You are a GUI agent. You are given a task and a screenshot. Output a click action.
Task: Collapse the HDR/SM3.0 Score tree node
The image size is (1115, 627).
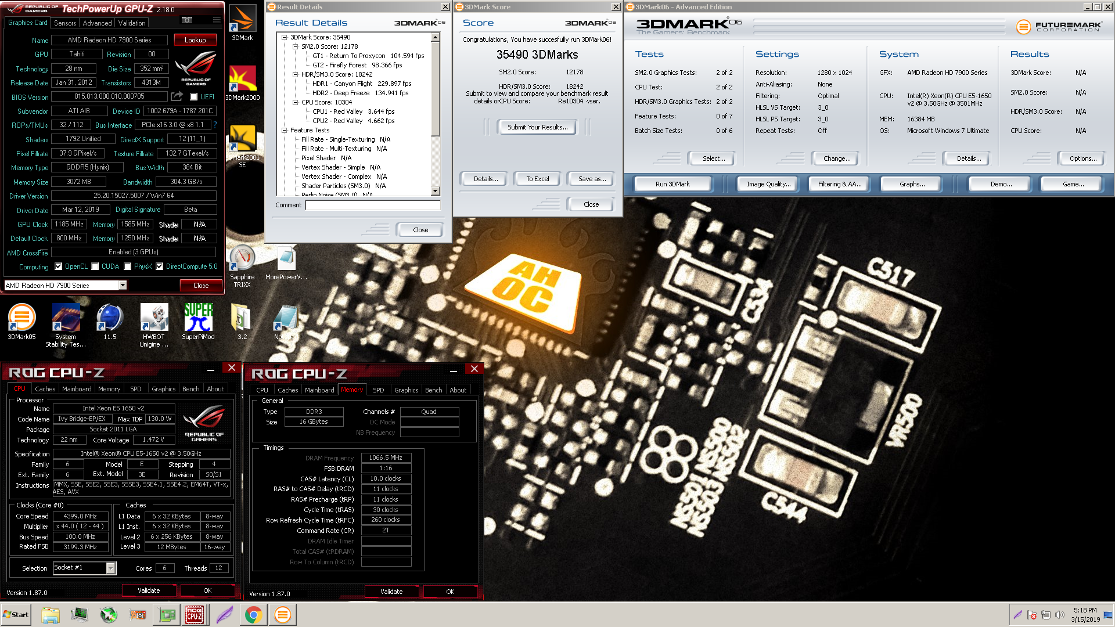pos(295,74)
